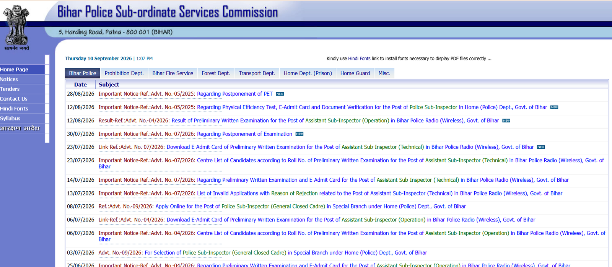This screenshot has height=267, width=612.
Task: Follow the Hindi Fonts link in header notice
Action: (x=359, y=59)
